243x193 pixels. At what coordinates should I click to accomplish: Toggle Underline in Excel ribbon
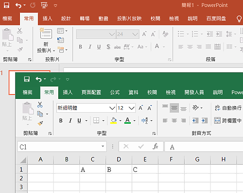click(79, 121)
